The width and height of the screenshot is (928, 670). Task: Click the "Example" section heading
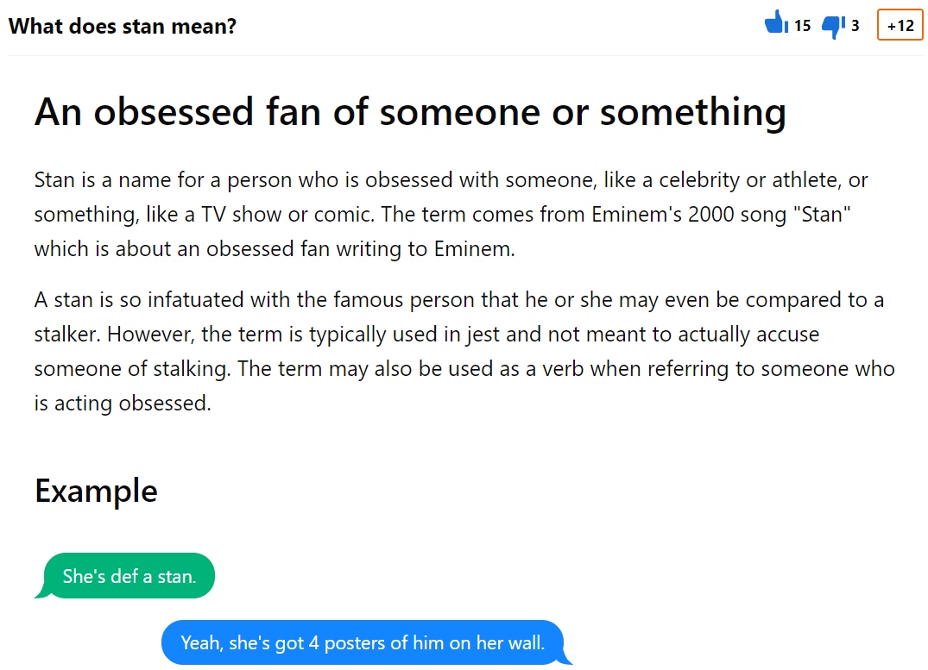[x=96, y=491]
